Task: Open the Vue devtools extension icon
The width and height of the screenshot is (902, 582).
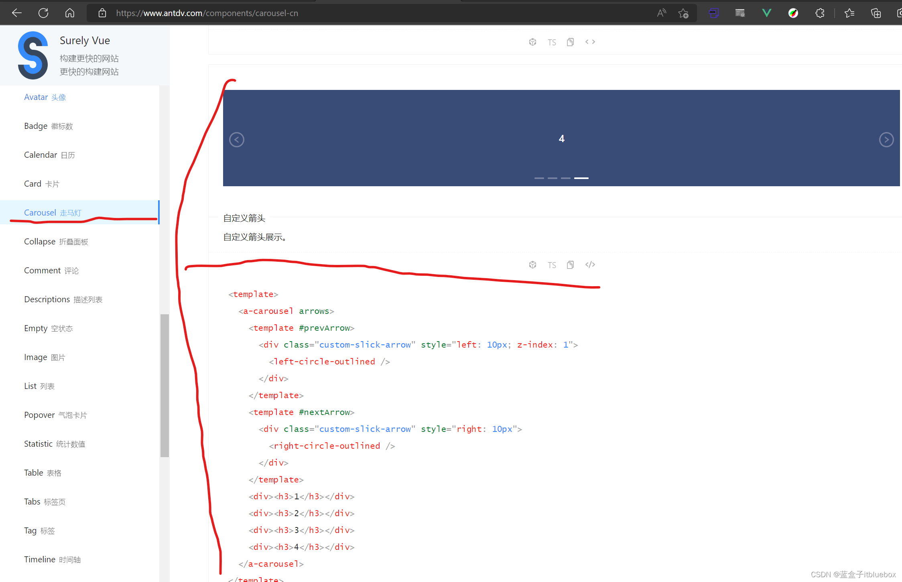Action: tap(767, 13)
